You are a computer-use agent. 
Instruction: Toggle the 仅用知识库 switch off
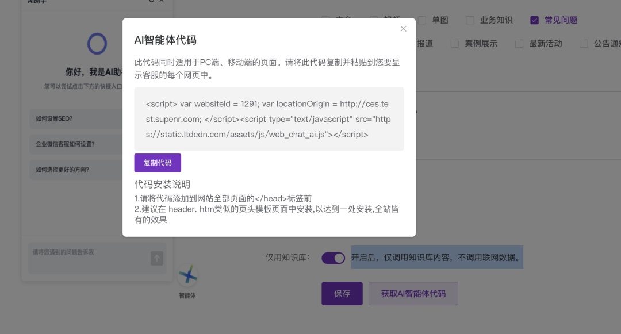click(333, 258)
